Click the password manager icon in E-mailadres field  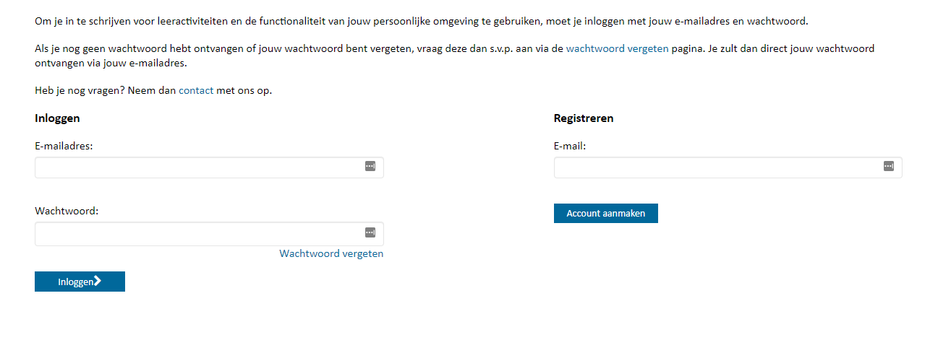(x=370, y=166)
